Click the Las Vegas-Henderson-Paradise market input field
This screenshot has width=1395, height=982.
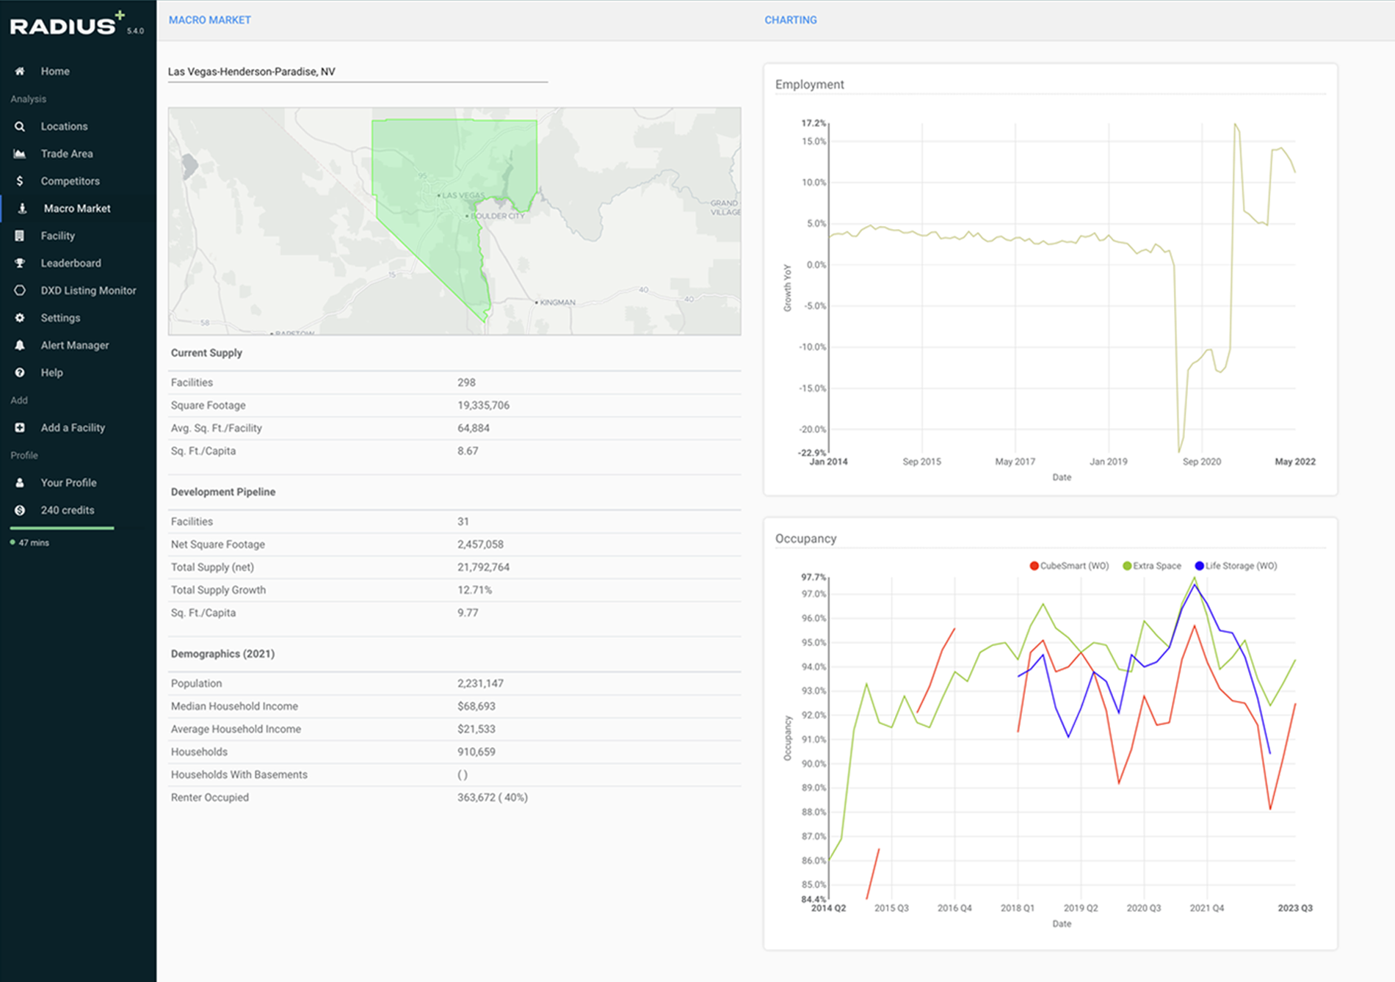tap(357, 72)
